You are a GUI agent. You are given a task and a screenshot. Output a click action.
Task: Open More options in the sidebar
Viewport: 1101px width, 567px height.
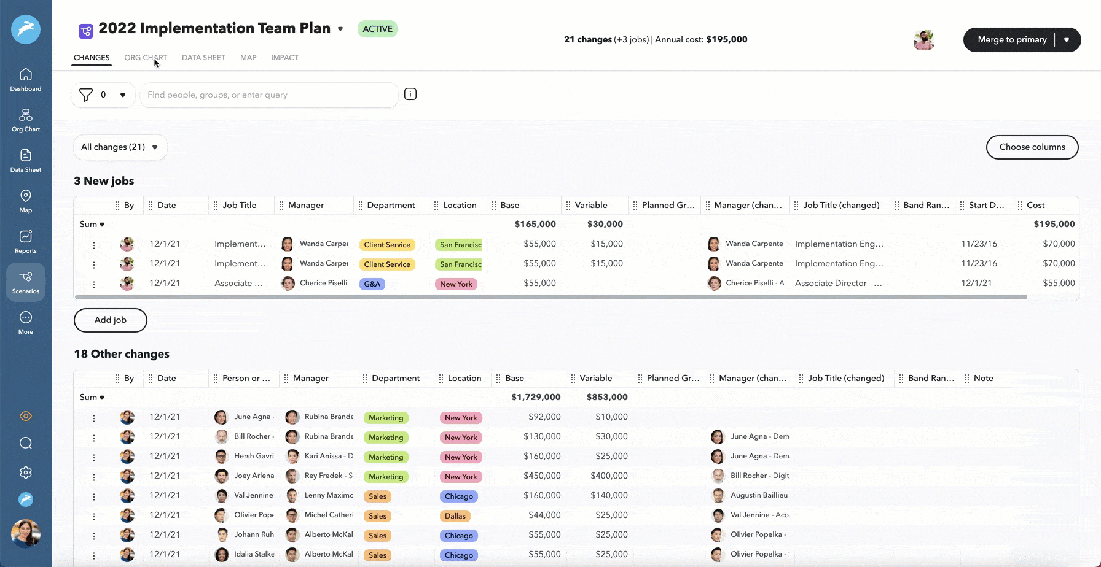[x=25, y=323]
